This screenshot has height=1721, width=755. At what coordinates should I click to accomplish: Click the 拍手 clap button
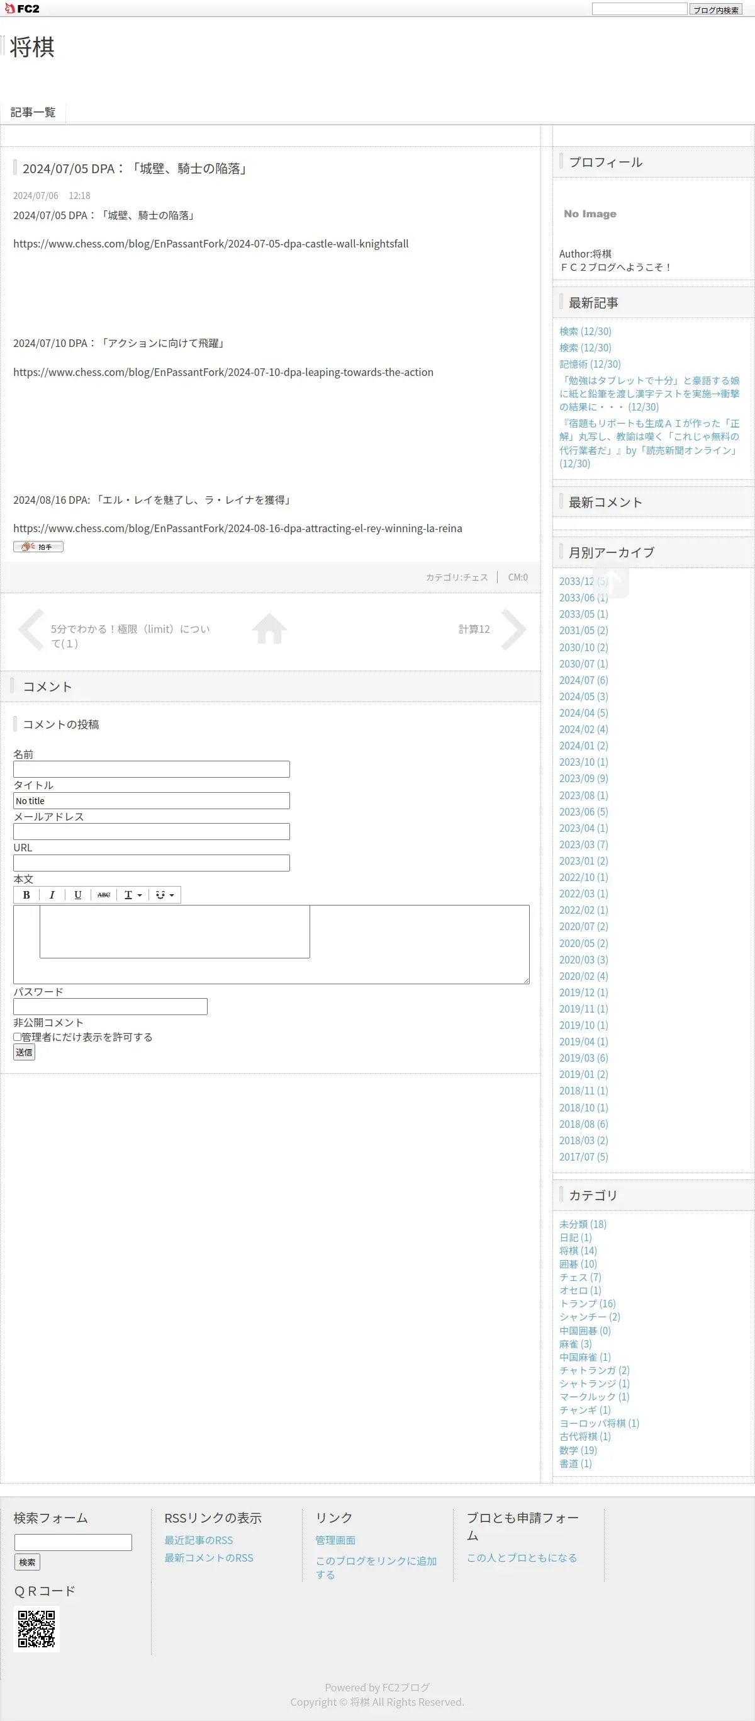tap(38, 547)
